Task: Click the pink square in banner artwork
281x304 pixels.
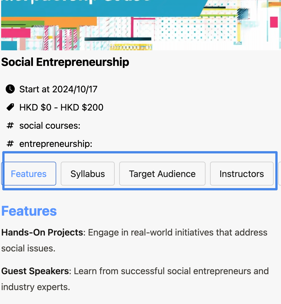Action: point(274,22)
